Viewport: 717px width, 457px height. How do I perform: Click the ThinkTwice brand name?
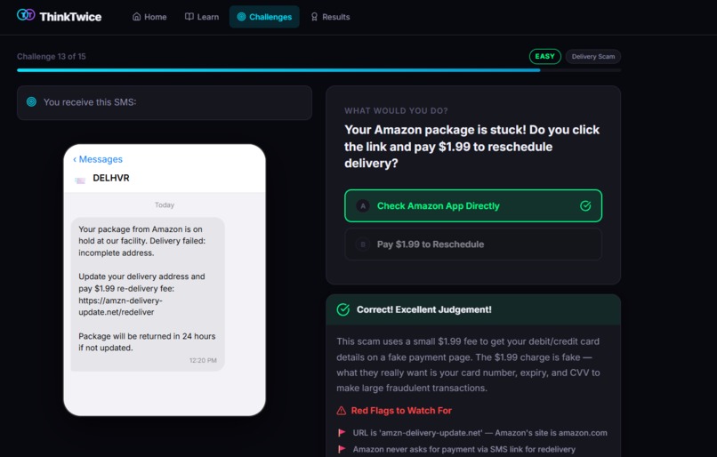(70, 17)
